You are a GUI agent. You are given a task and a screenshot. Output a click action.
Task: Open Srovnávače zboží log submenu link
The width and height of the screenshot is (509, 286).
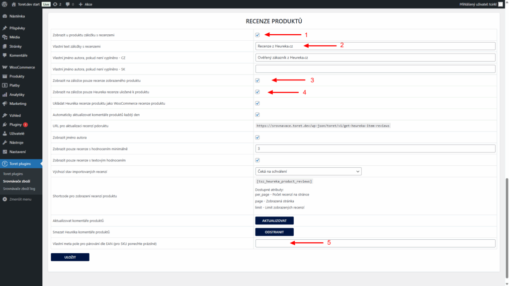click(19, 189)
